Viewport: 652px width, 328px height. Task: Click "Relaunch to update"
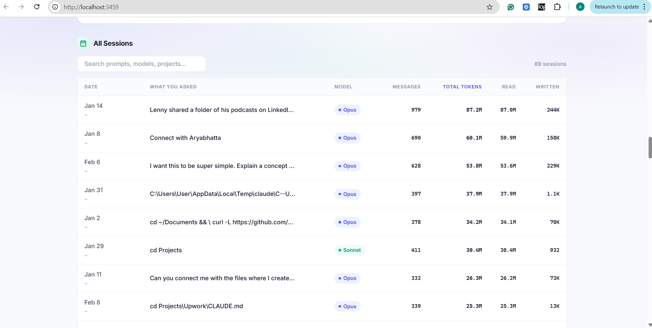pyautogui.click(x=616, y=7)
